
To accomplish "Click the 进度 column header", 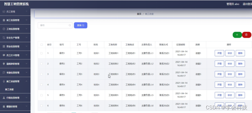I will pyautogui.click(x=198, y=44).
